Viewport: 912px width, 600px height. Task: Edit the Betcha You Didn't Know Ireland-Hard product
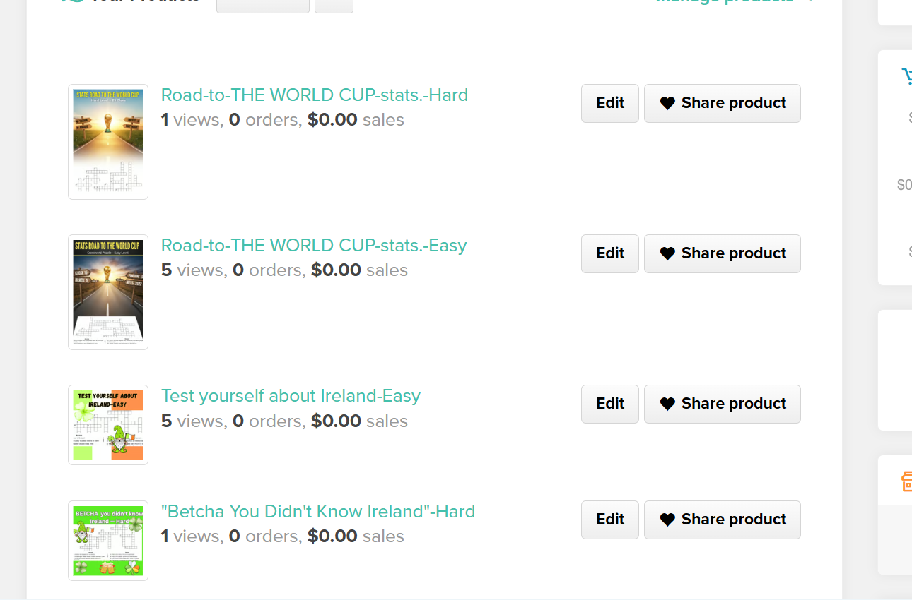click(x=610, y=520)
